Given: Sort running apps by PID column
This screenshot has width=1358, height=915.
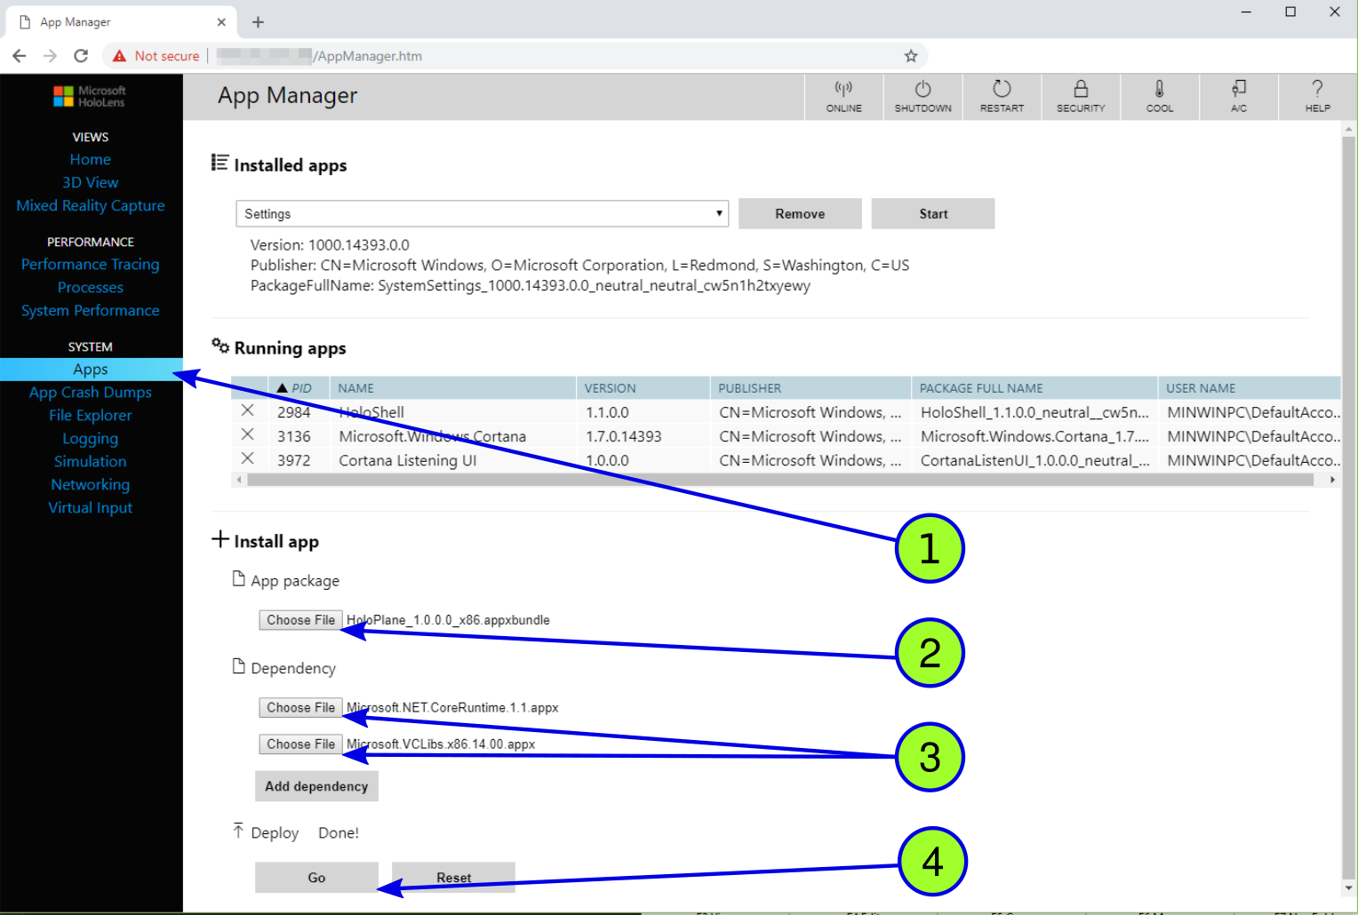Looking at the screenshot, I should (299, 388).
